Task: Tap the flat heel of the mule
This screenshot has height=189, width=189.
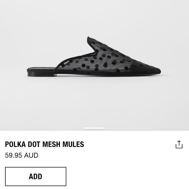Action: click(40, 74)
